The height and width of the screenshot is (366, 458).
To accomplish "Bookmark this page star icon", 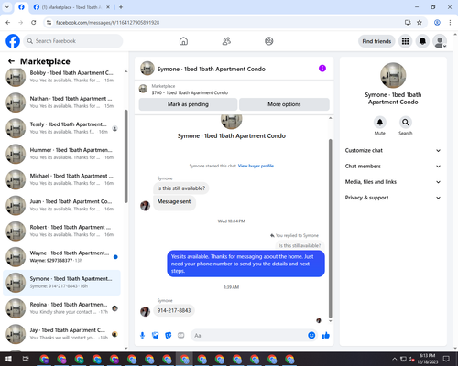I will click(x=420, y=22).
